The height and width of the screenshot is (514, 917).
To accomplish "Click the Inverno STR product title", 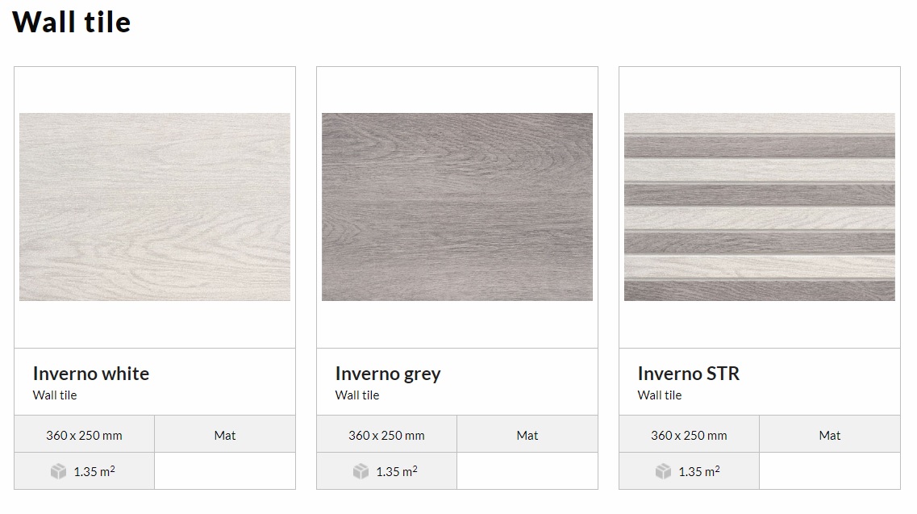I will point(688,374).
